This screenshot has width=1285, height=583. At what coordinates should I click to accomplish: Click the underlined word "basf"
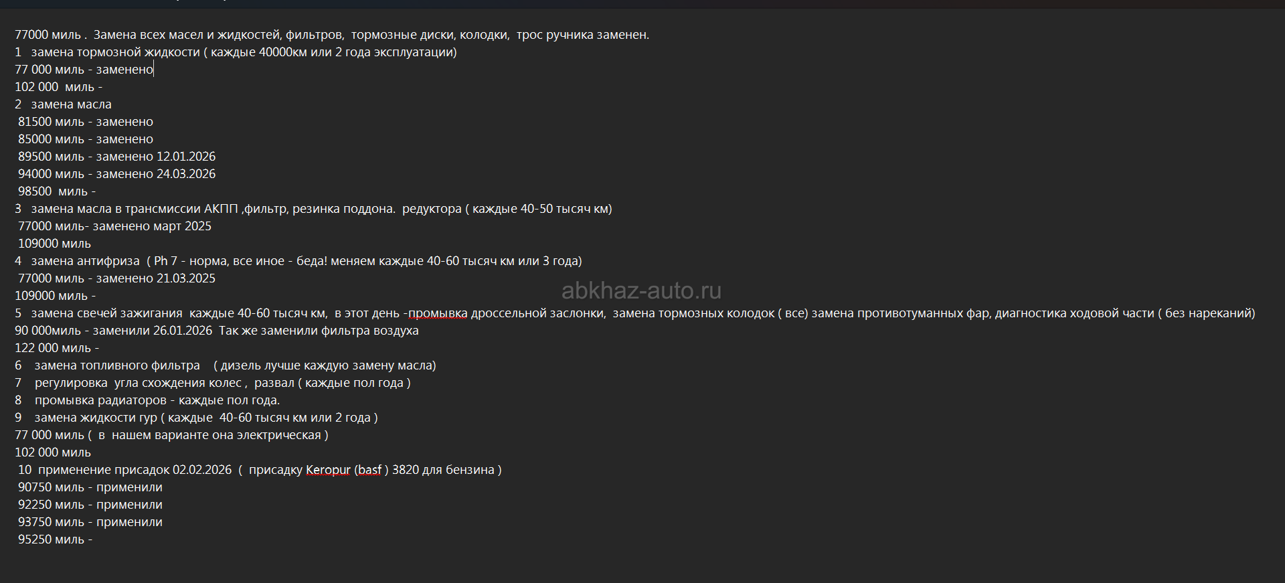click(x=369, y=470)
